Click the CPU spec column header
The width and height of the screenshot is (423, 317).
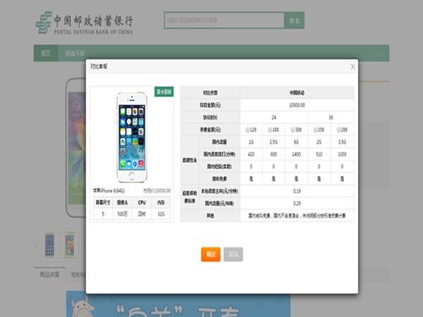click(142, 202)
